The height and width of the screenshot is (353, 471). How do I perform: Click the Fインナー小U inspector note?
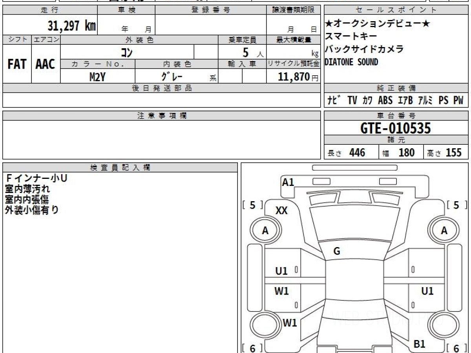[36, 178]
